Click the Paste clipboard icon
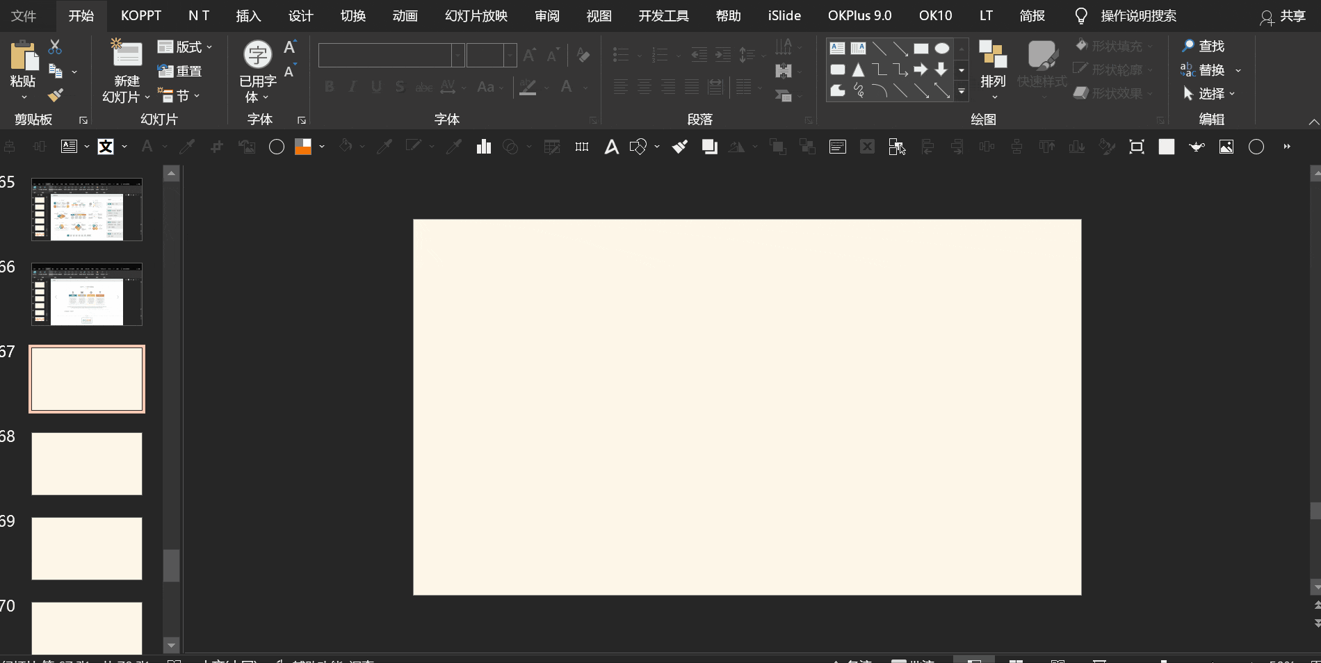1321x663 pixels. coord(23,56)
